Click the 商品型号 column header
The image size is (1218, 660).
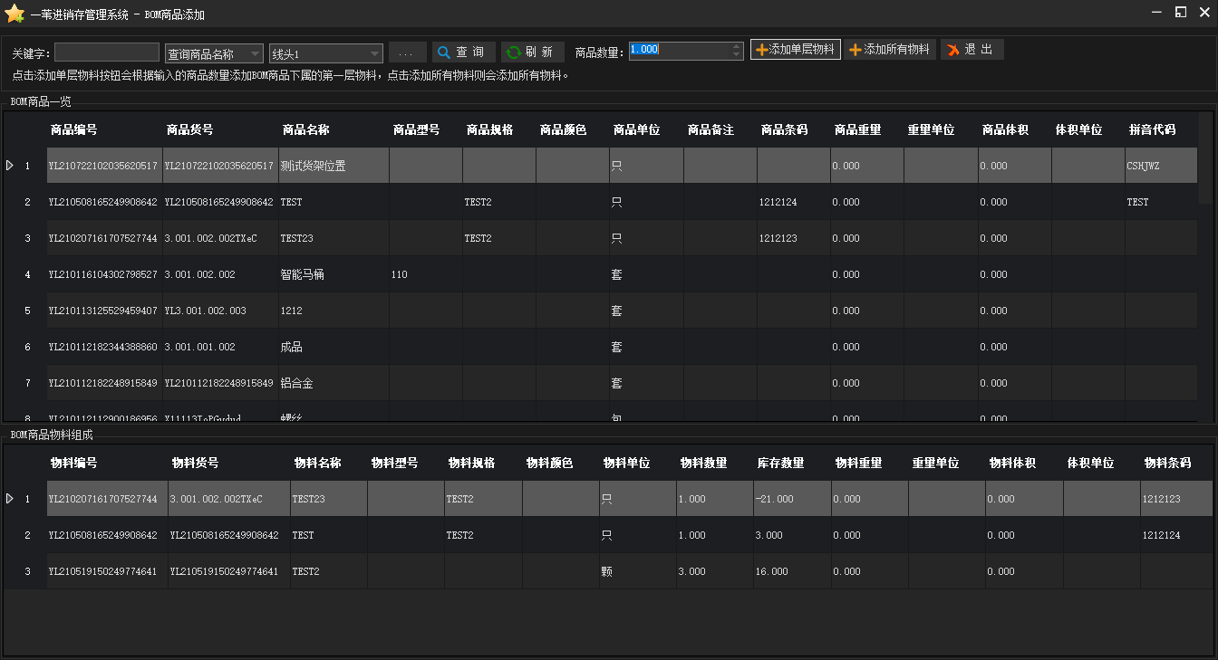417,130
